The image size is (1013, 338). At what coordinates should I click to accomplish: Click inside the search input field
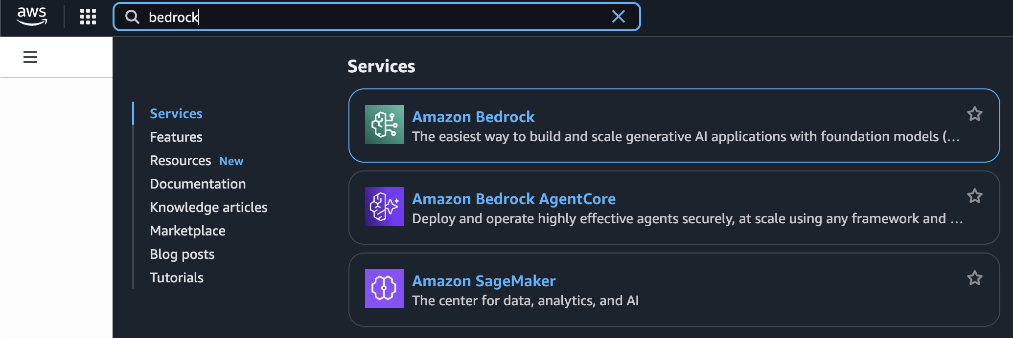click(343, 17)
